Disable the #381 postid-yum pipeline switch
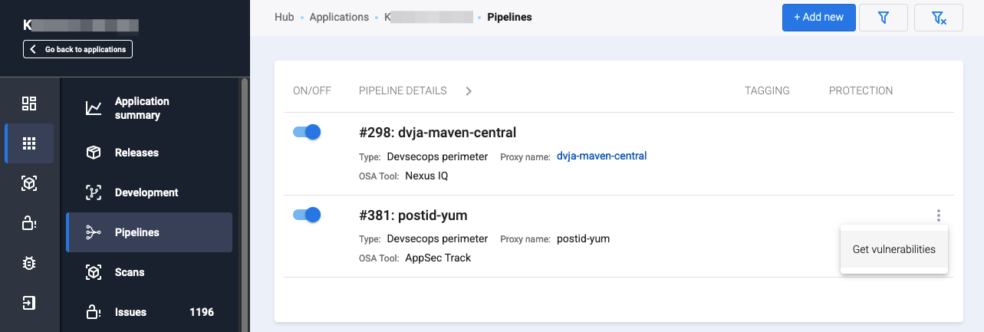The image size is (984, 332). pos(307,215)
